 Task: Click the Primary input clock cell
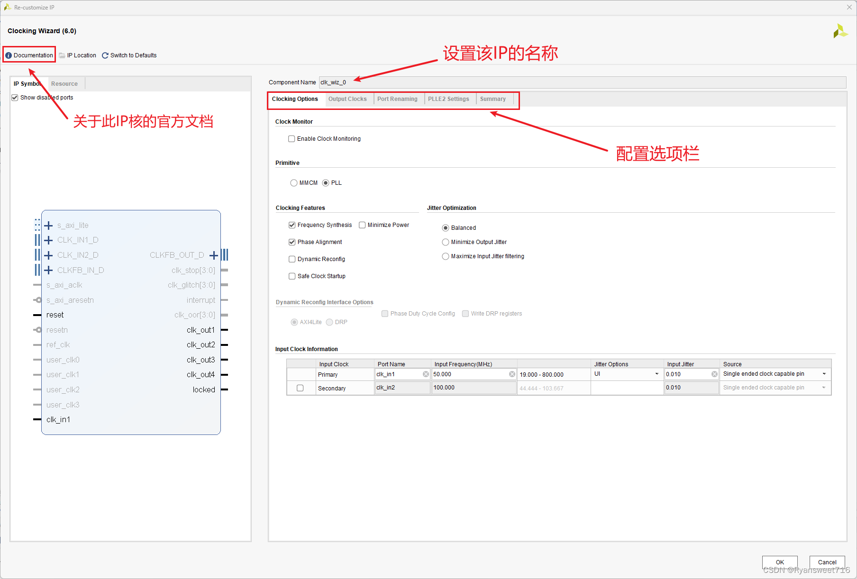[x=345, y=375]
